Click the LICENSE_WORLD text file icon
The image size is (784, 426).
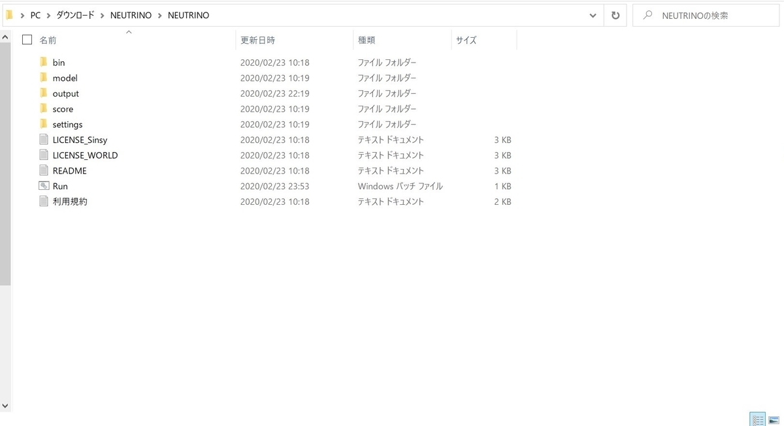[44, 155]
